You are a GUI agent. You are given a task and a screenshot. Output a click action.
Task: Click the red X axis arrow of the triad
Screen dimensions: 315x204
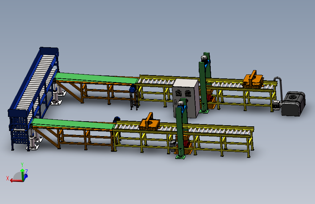(16, 180)
